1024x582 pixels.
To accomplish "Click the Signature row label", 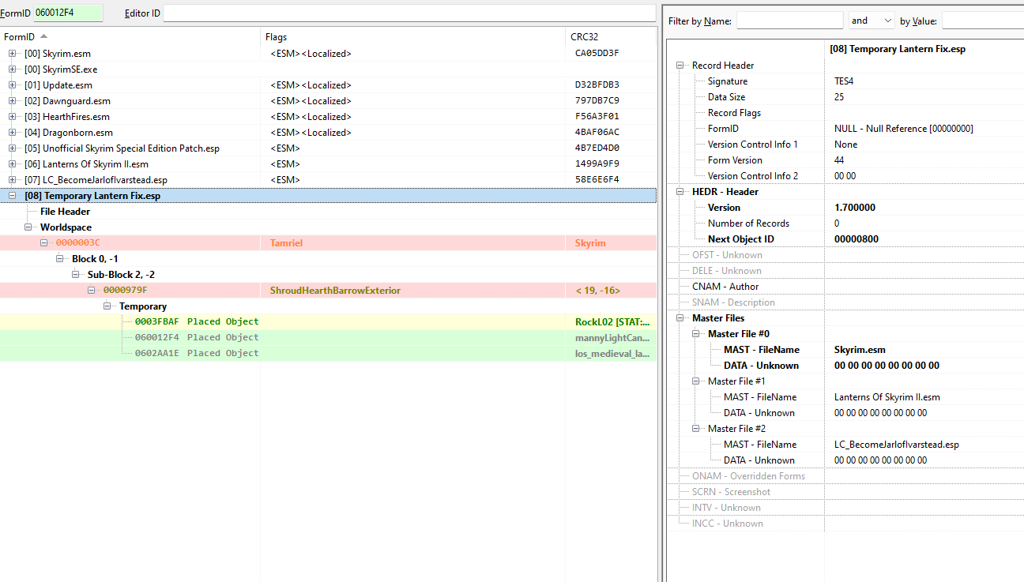I will [727, 81].
